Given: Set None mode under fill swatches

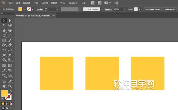Looking at the screenshot, I should coord(11,103).
